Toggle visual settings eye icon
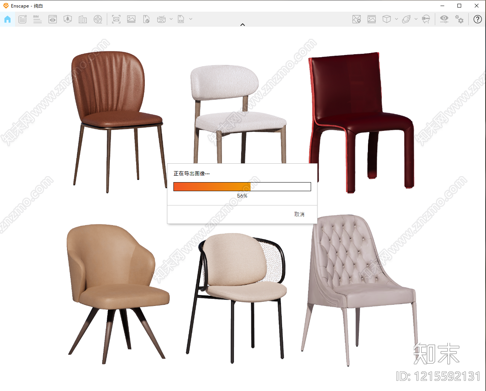Screen dimensions: 486x391 (444, 19)
